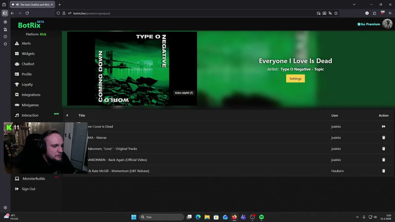The width and height of the screenshot is (395, 222).
Task: Close the BotRix browser tab
Action: click(52, 5)
